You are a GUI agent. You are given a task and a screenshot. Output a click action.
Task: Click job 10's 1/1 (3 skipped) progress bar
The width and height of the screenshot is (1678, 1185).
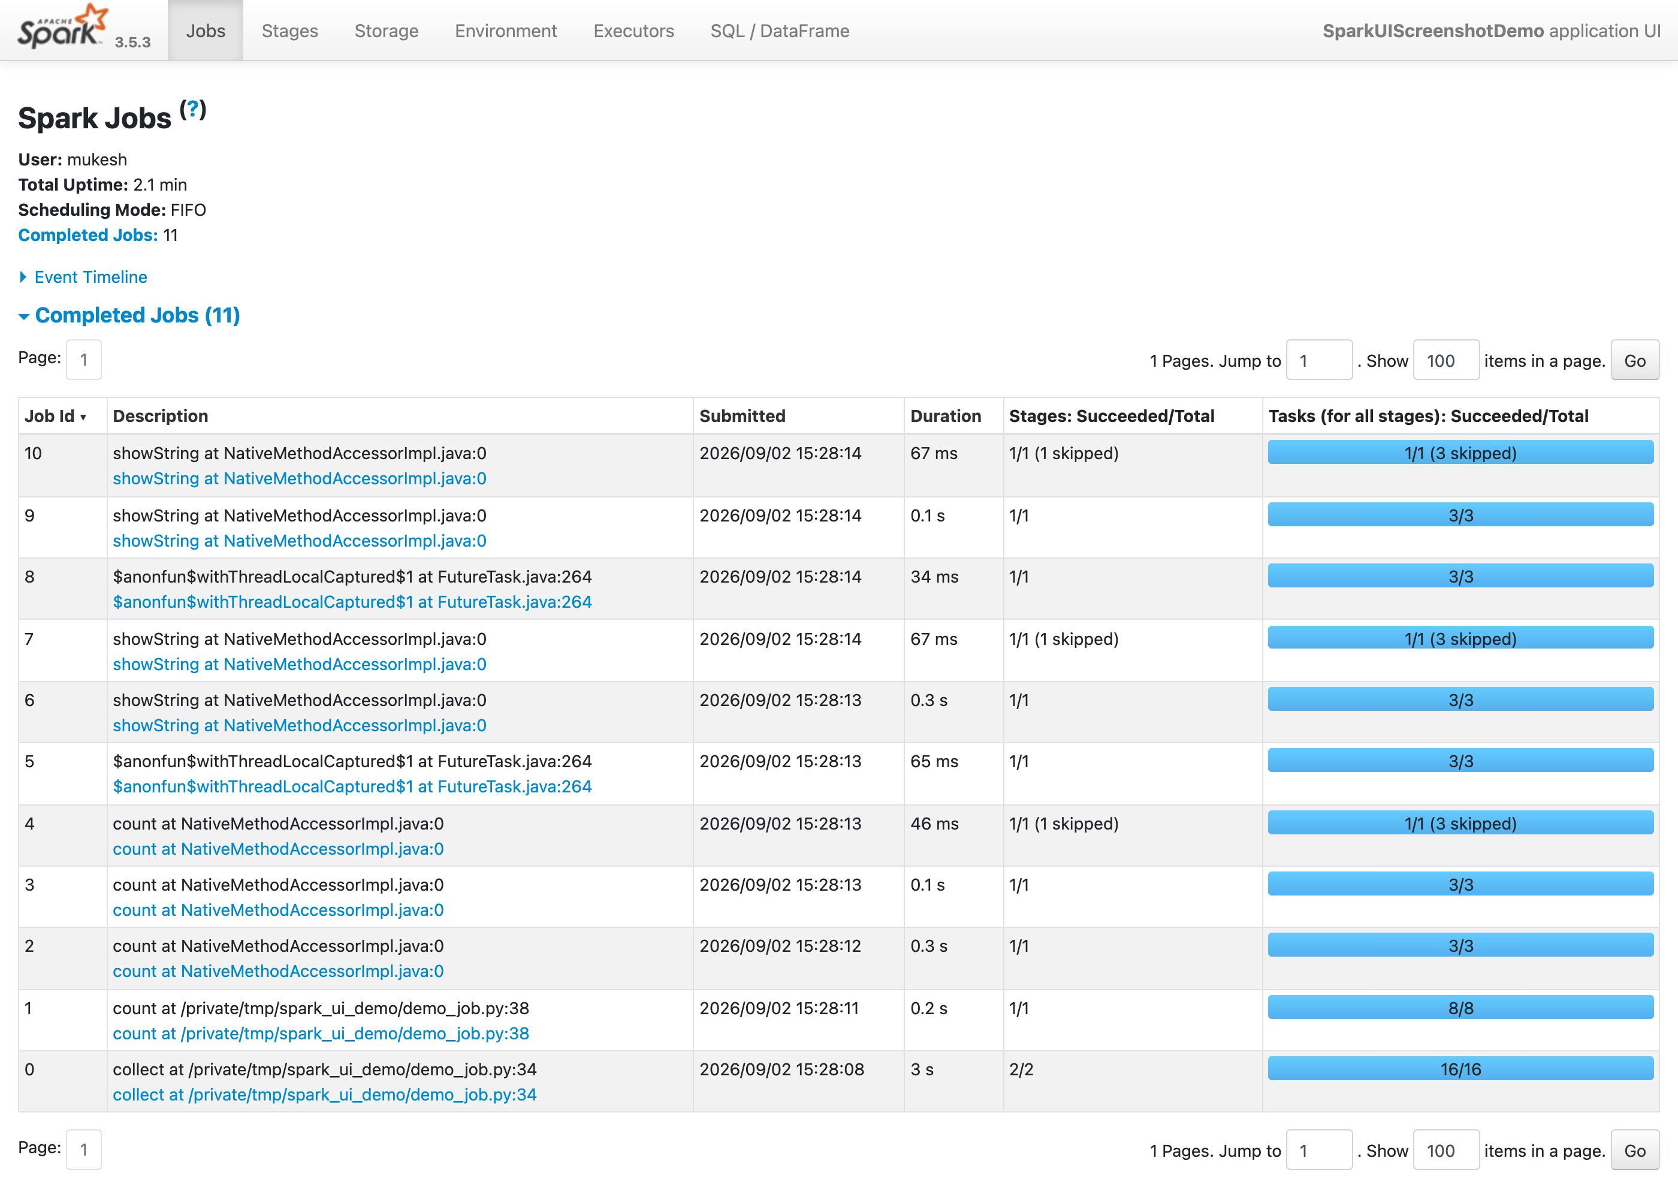coord(1460,453)
